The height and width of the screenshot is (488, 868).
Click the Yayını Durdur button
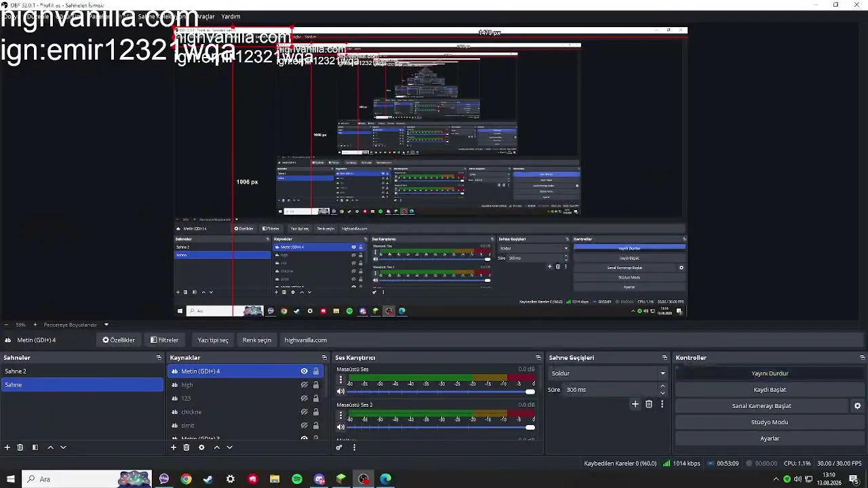770,373
